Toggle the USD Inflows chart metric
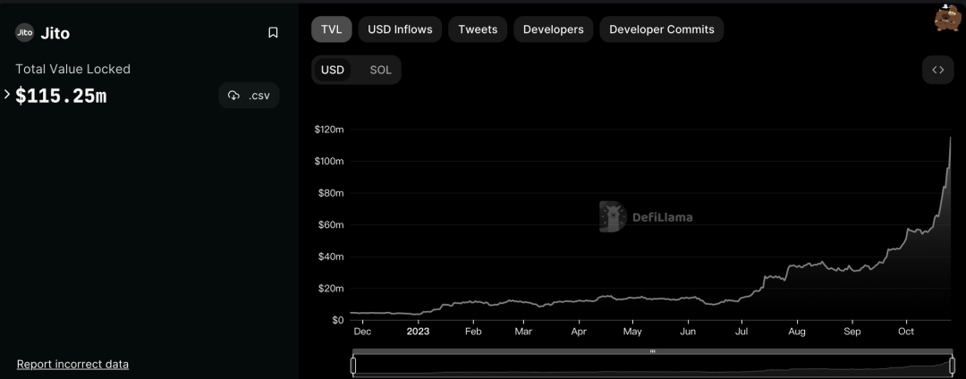This screenshot has height=379, width=966. point(400,29)
